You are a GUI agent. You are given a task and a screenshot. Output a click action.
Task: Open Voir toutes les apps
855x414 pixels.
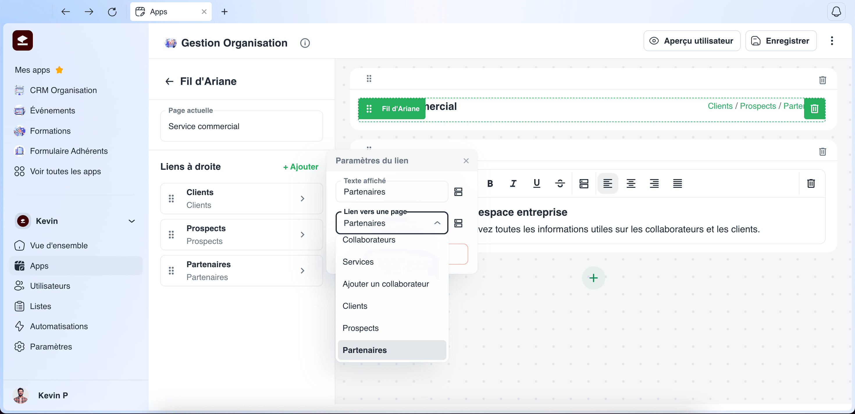pyautogui.click(x=65, y=172)
